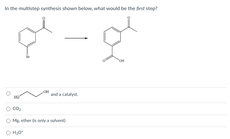Click the ketone oxygen atom atop the product
Viewport: 230px width, 139px height.
(x=129, y=18)
